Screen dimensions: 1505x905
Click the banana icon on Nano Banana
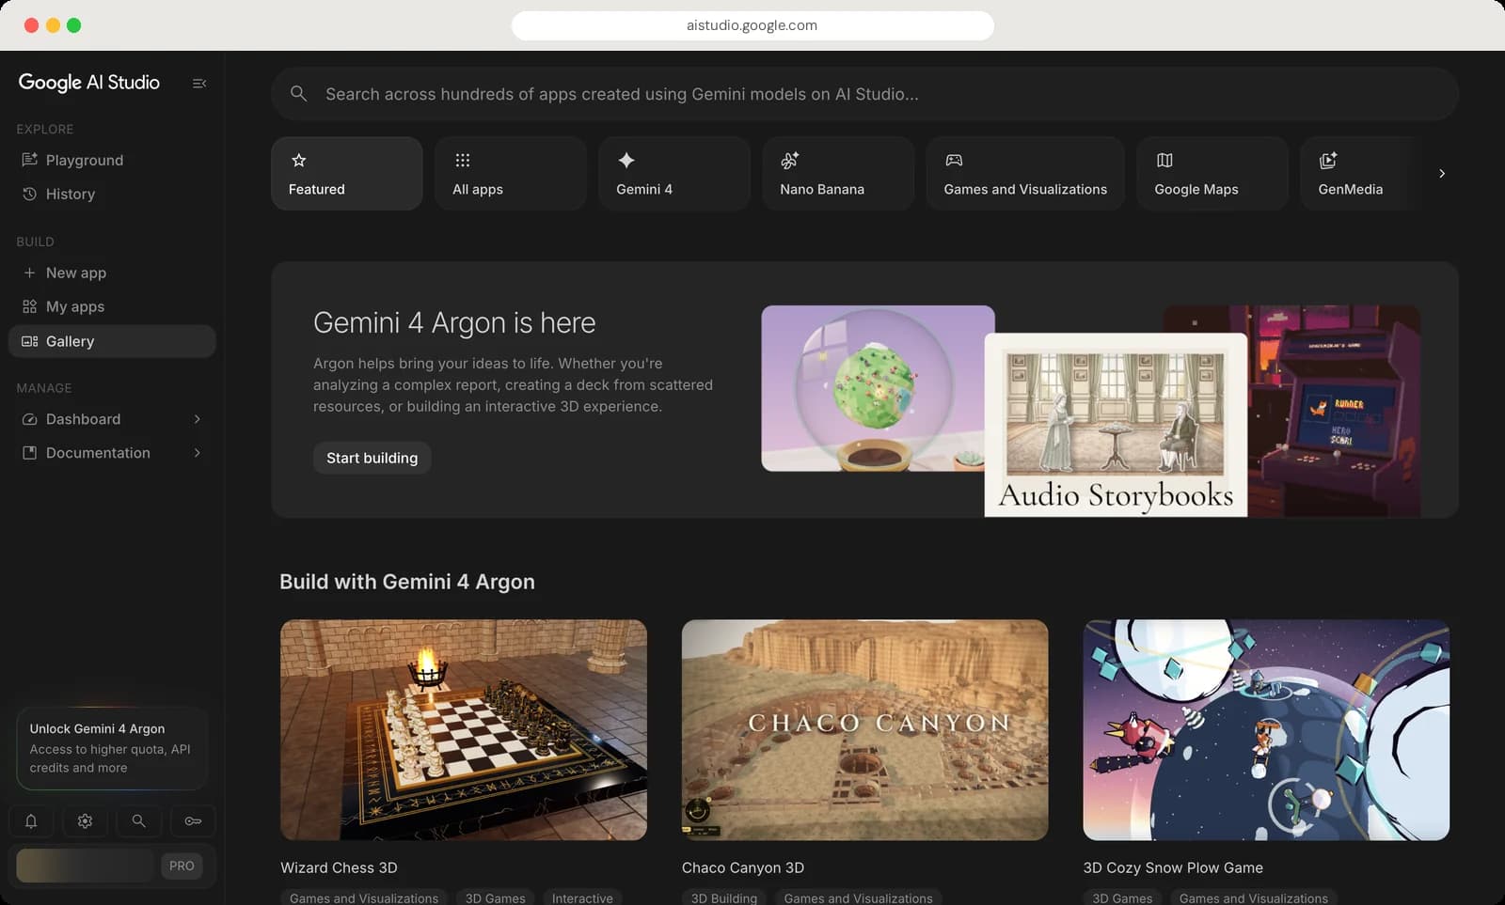click(790, 161)
